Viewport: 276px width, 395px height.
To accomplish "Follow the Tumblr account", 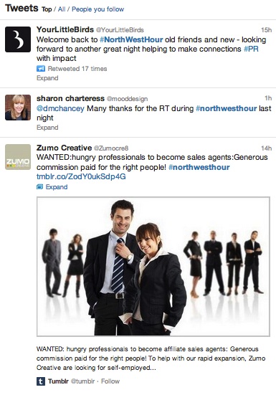I will 110,381.
